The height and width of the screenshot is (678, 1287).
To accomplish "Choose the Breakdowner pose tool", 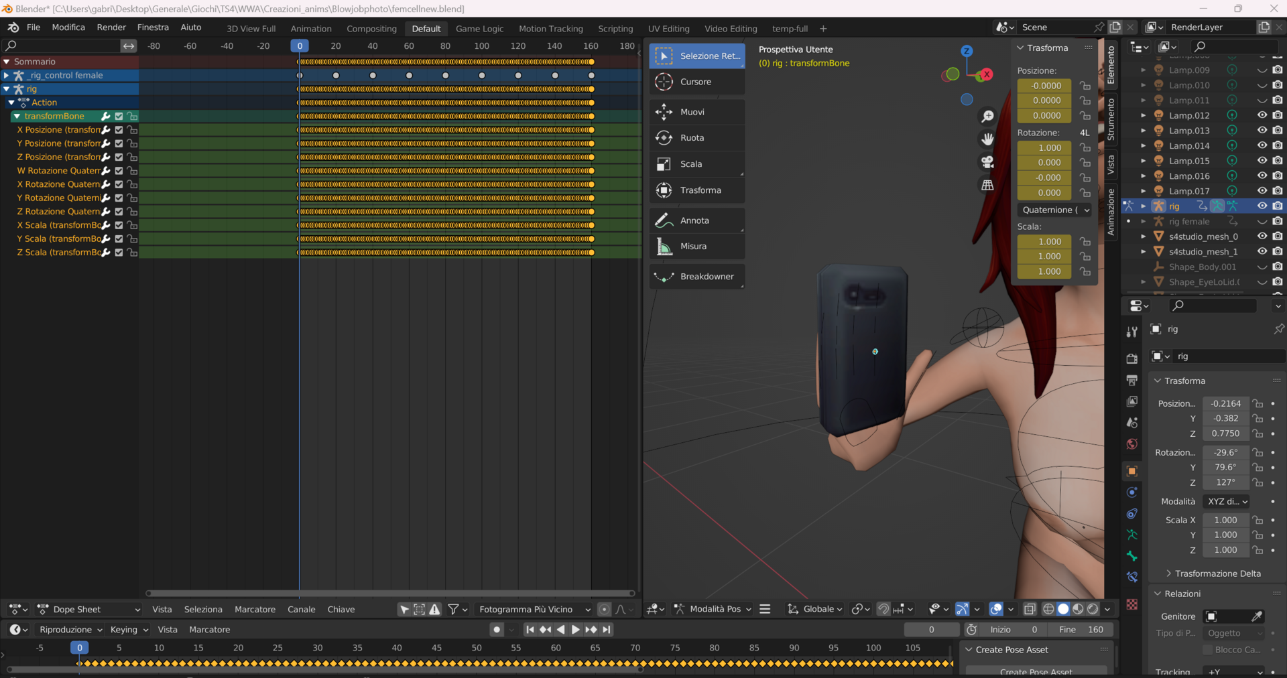I will [696, 277].
